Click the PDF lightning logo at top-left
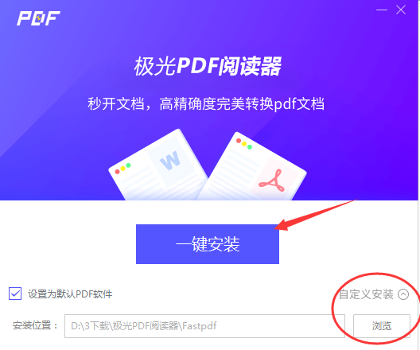This screenshot has height=350, width=420. tap(38, 18)
